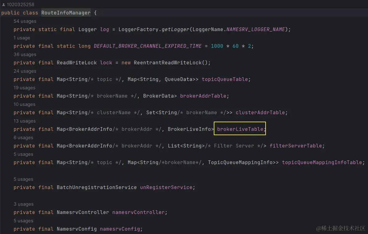Click the TopicQueueMappingInfo type name
Screen dimensions: 368x234
pyautogui.click(x=240, y=163)
